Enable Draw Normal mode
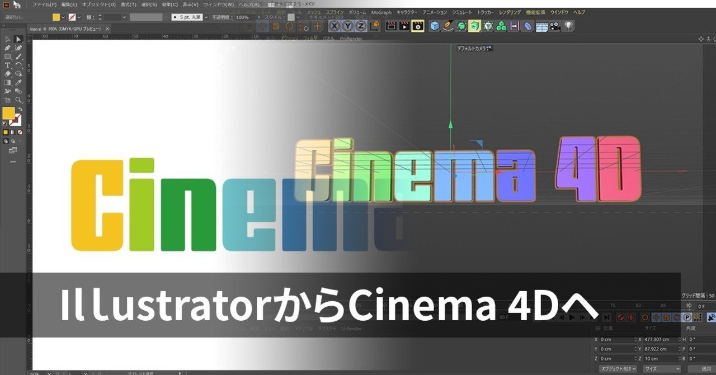 6,141
